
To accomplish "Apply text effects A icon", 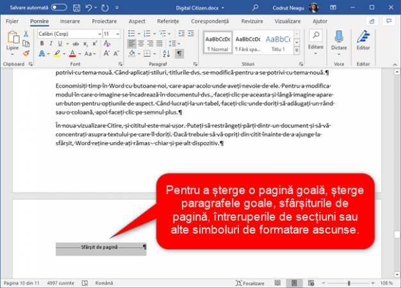I will point(42,54).
